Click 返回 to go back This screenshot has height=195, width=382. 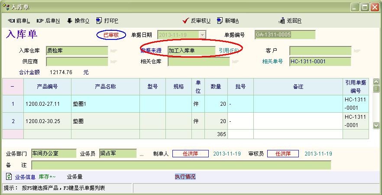[x=291, y=21]
